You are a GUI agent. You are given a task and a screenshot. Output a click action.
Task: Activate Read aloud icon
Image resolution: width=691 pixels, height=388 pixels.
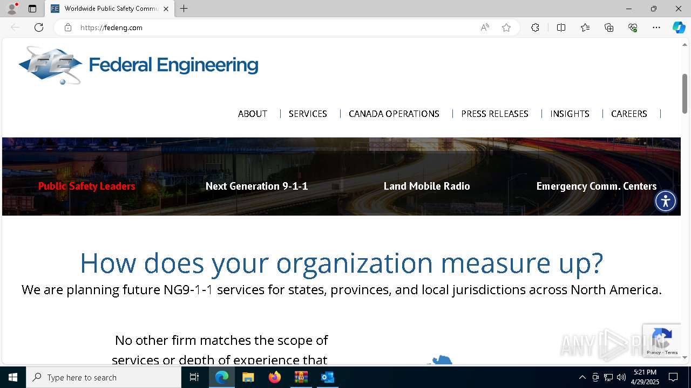(x=485, y=27)
